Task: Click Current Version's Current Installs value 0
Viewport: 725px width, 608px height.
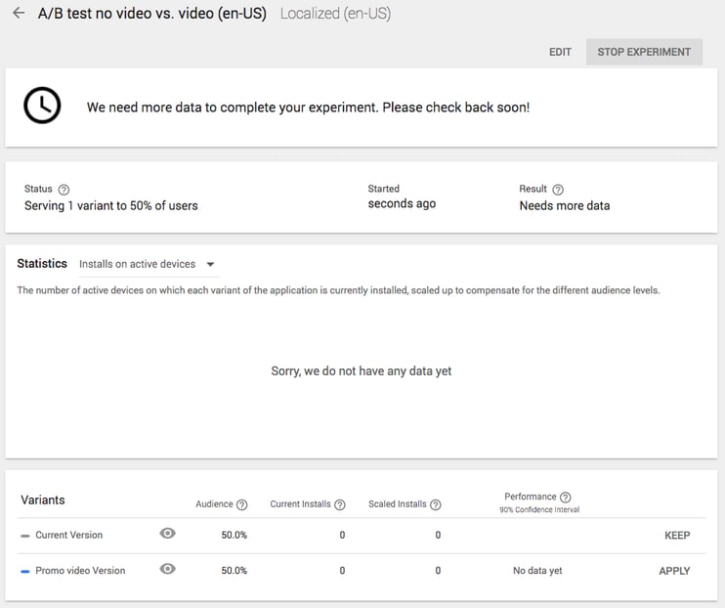Action: pyautogui.click(x=342, y=535)
